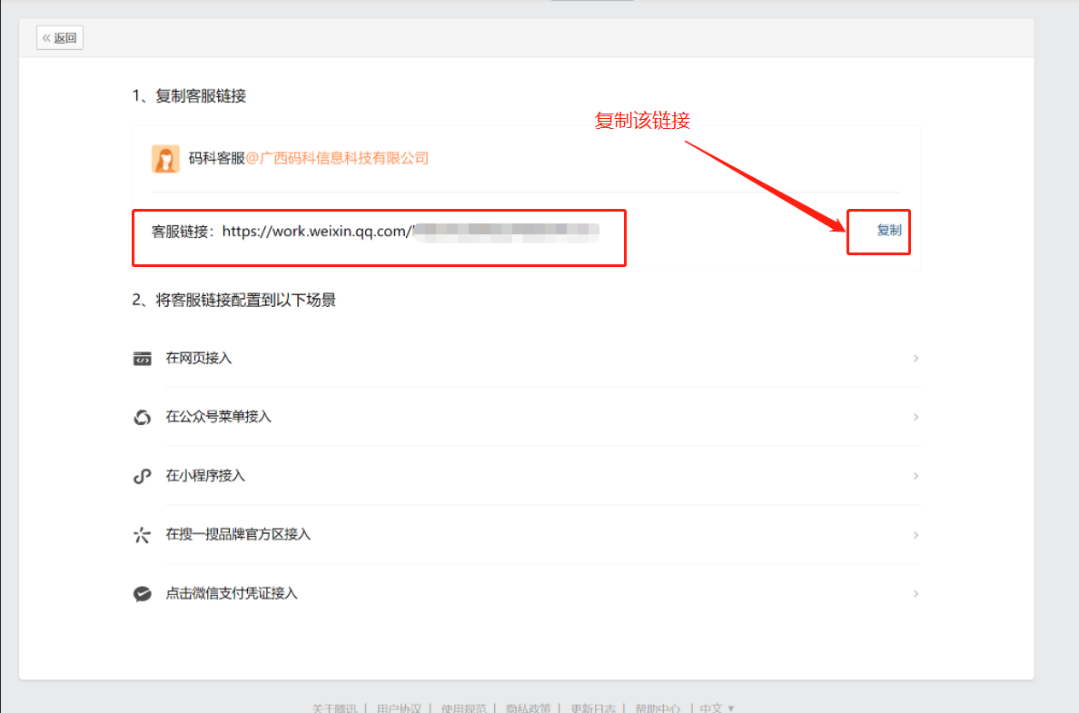1079x713 pixels.
Task: Open the 隐私政策 footer link
Action: [529, 708]
